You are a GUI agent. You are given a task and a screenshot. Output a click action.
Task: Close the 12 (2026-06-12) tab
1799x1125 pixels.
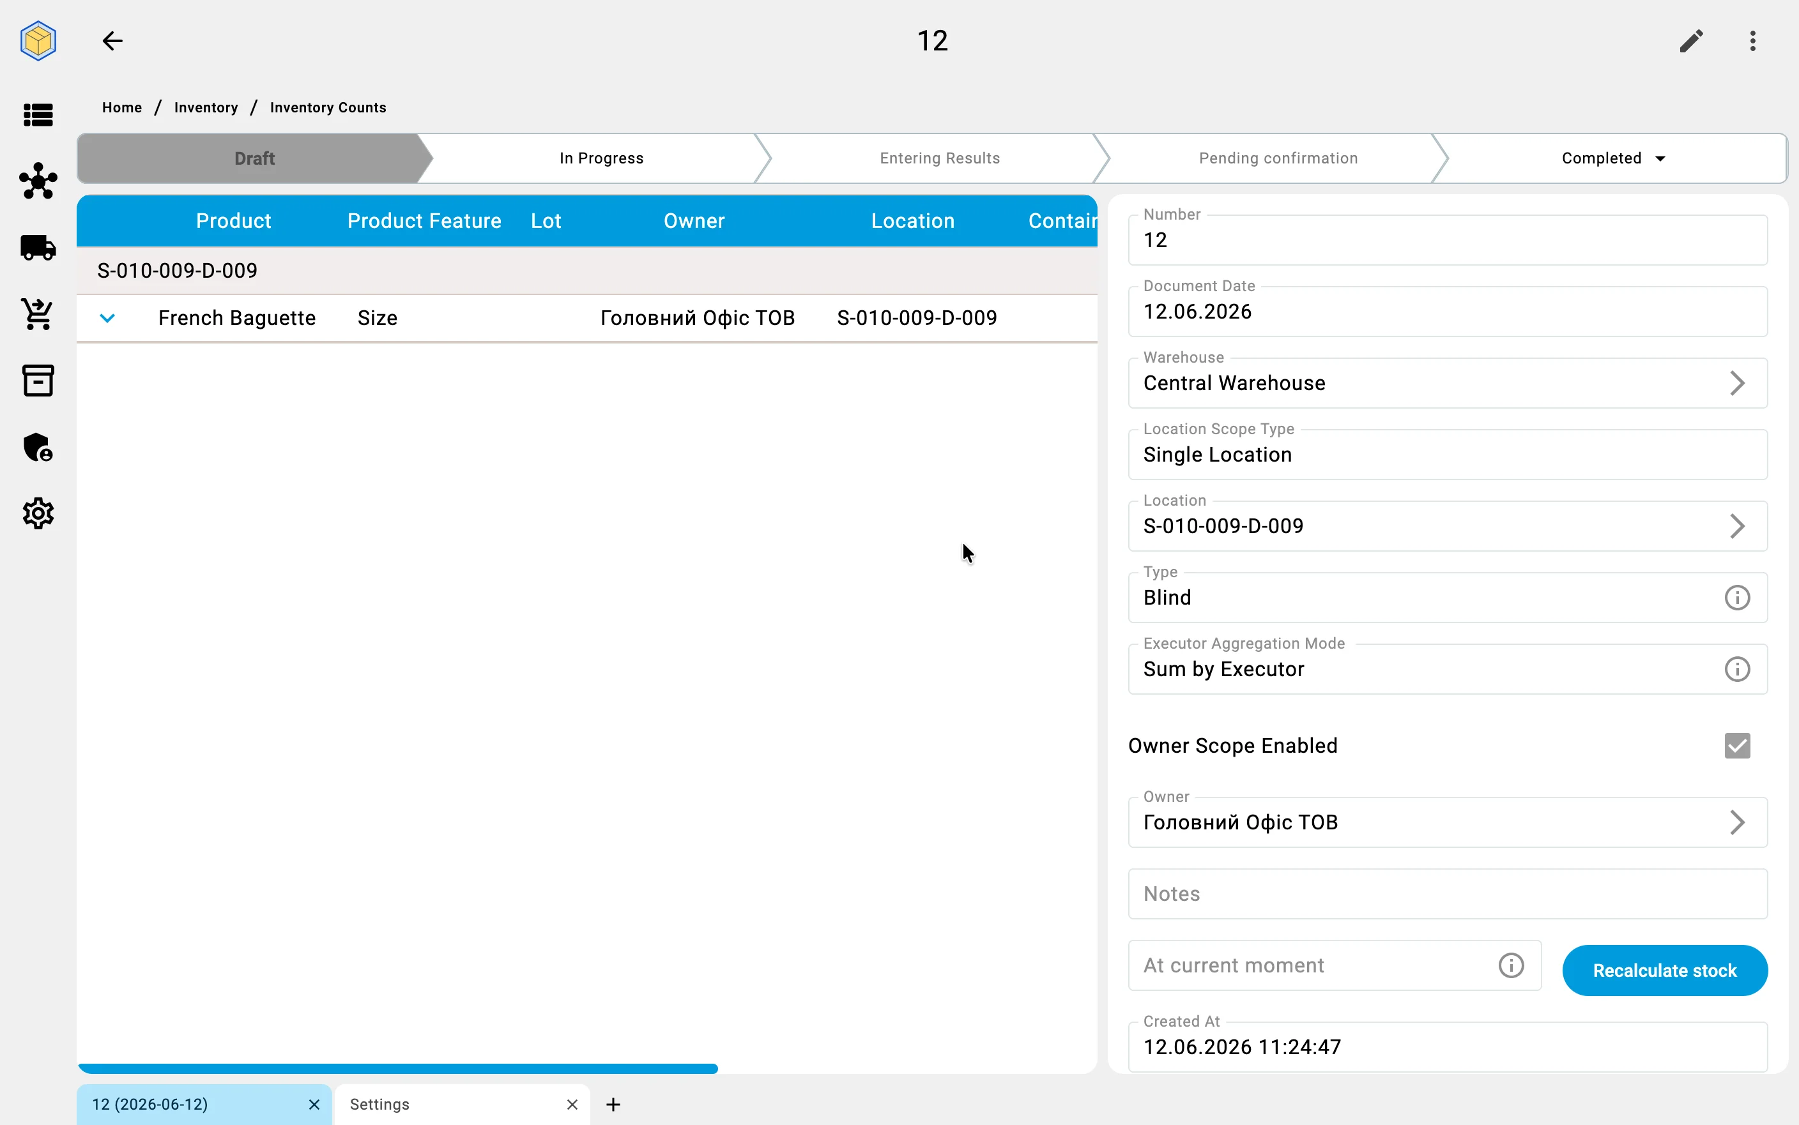click(314, 1104)
